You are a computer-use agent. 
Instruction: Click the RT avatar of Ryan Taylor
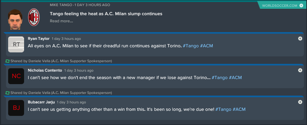16,45
